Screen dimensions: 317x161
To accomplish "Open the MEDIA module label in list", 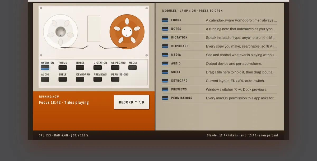I will click(176, 55).
